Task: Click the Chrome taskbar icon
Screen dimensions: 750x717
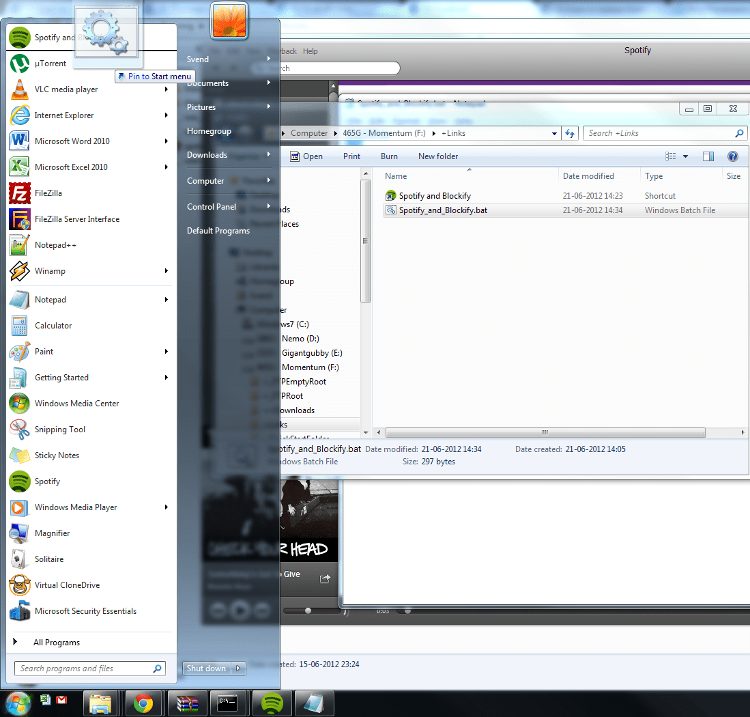Action: 143,703
